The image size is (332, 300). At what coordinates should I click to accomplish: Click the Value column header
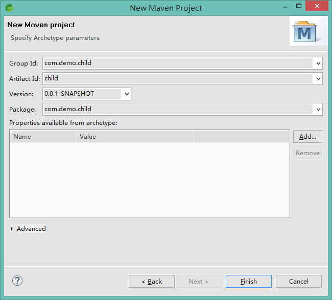pyautogui.click(x=135, y=136)
